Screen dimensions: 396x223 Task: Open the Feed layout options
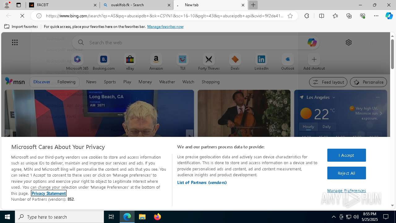[x=328, y=82]
